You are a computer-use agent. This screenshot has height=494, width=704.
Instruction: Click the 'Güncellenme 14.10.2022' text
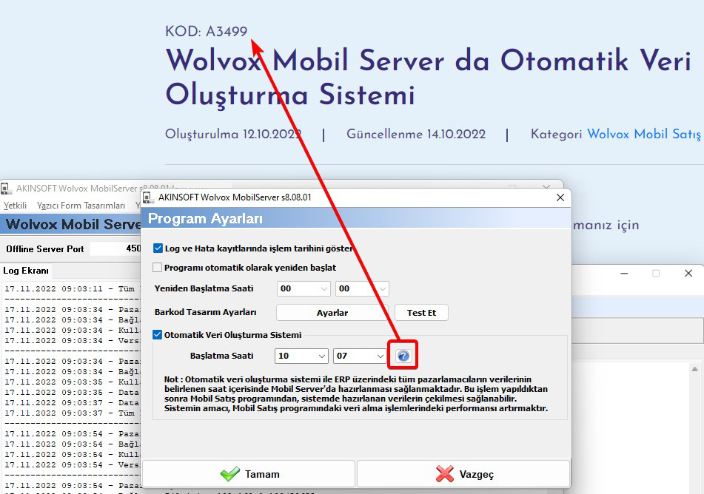click(x=416, y=134)
